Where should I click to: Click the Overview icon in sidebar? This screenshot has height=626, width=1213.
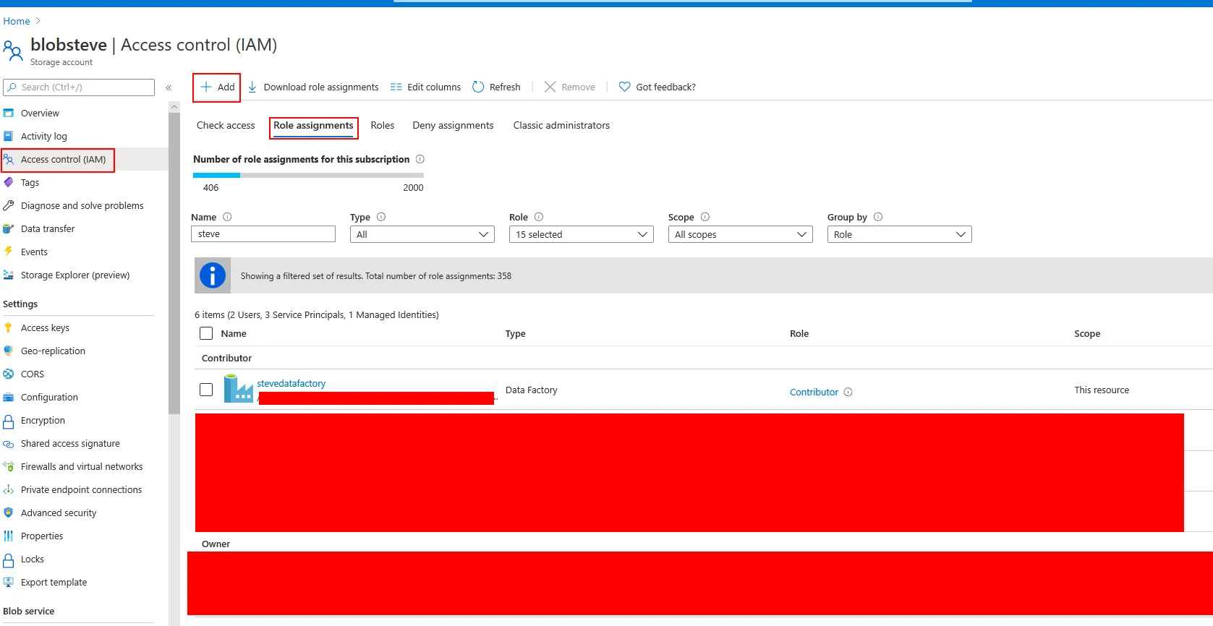pyautogui.click(x=9, y=113)
